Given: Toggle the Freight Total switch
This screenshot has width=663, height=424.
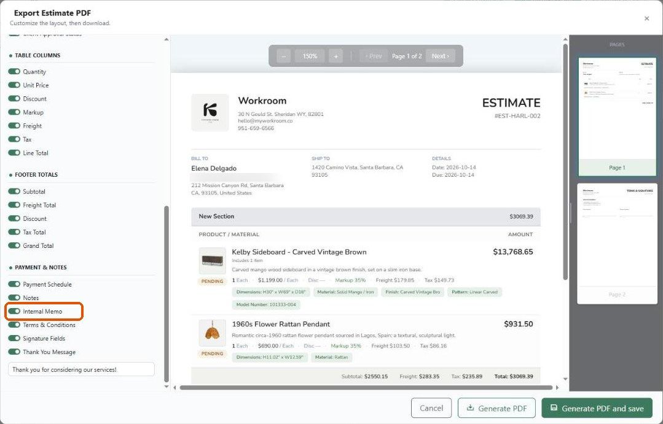Looking at the screenshot, I should point(14,205).
